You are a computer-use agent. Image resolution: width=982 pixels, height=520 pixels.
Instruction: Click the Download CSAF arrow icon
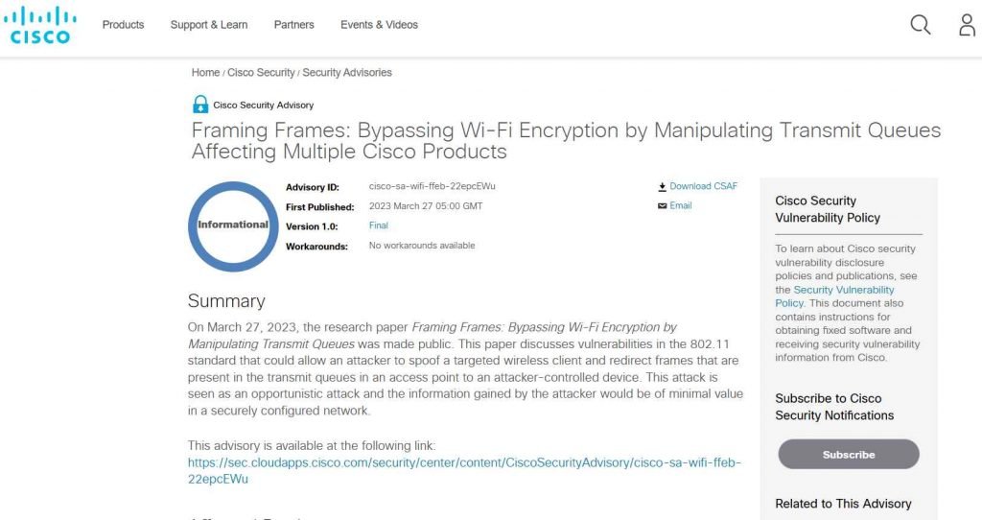coord(662,187)
